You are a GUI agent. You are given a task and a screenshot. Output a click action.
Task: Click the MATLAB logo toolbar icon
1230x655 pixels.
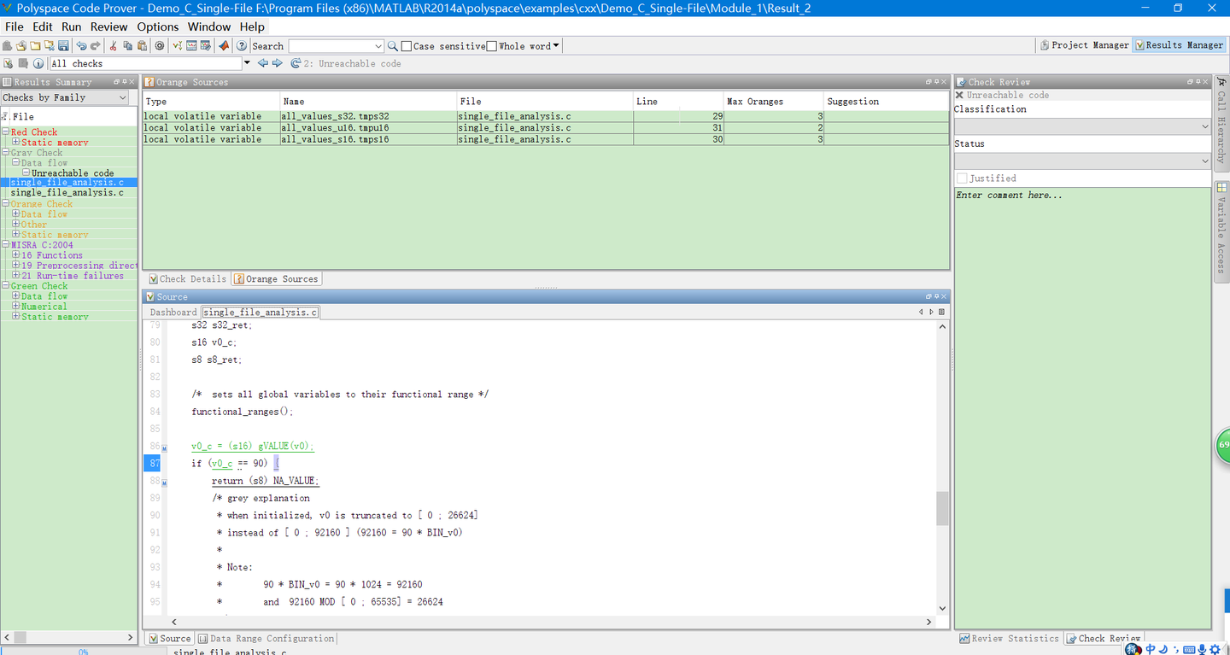224,46
